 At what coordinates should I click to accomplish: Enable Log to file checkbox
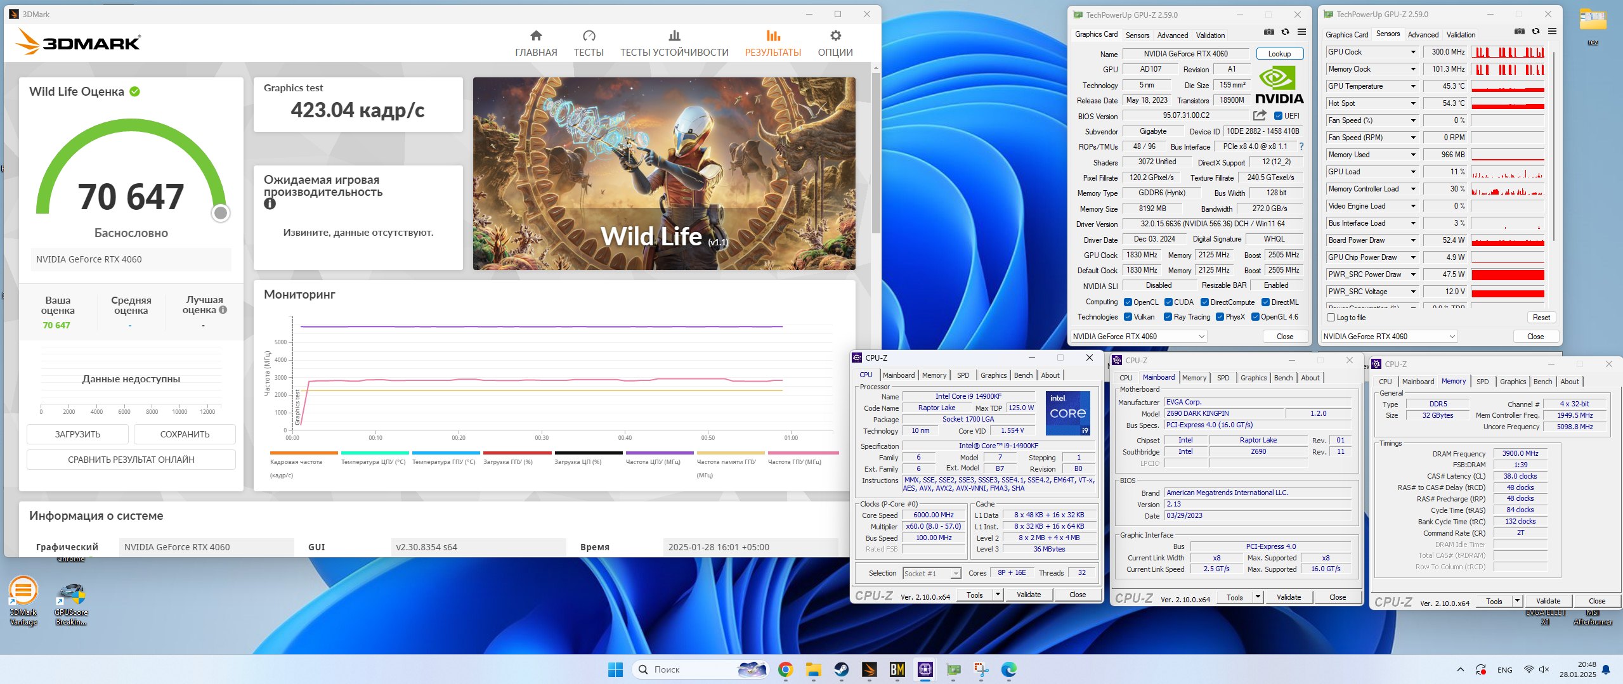point(1331,318)
